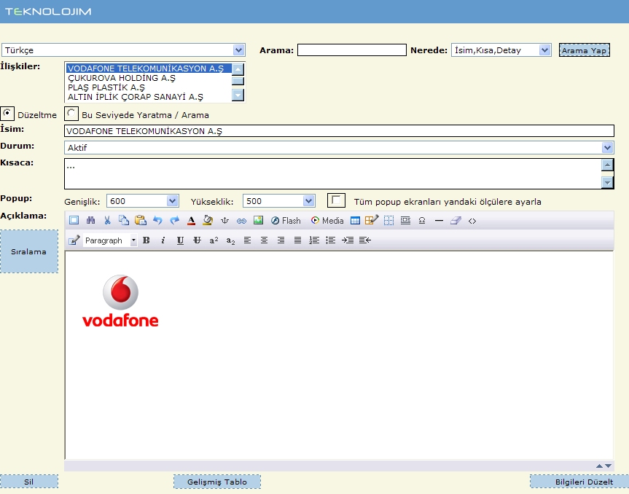Open the highlight background color tool

208,220
